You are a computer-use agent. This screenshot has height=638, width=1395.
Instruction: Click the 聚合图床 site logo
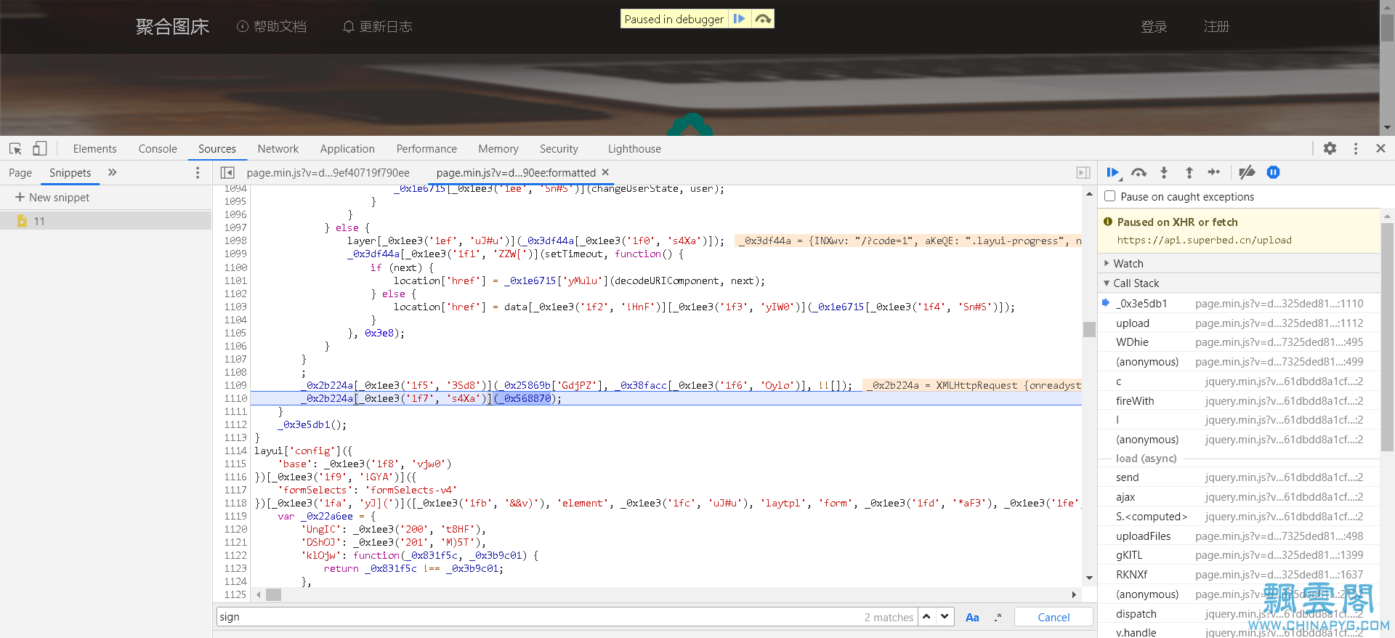172,27
